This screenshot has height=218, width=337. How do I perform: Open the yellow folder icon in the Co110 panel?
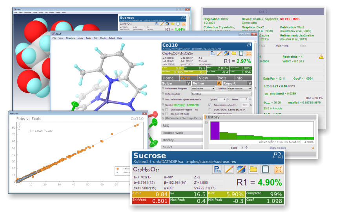coord(234,53)
